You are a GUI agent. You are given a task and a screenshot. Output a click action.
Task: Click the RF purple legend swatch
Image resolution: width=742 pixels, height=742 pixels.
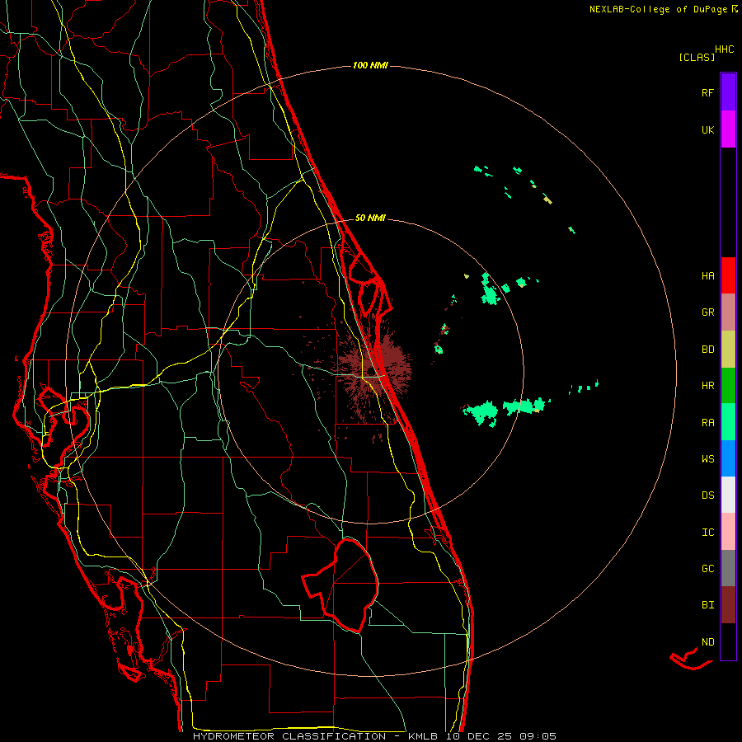pyautogui.click(x=728, y=92)
